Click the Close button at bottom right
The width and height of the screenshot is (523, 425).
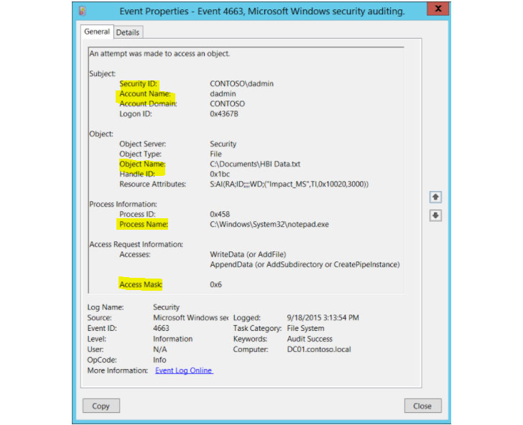tap(422, 406)
